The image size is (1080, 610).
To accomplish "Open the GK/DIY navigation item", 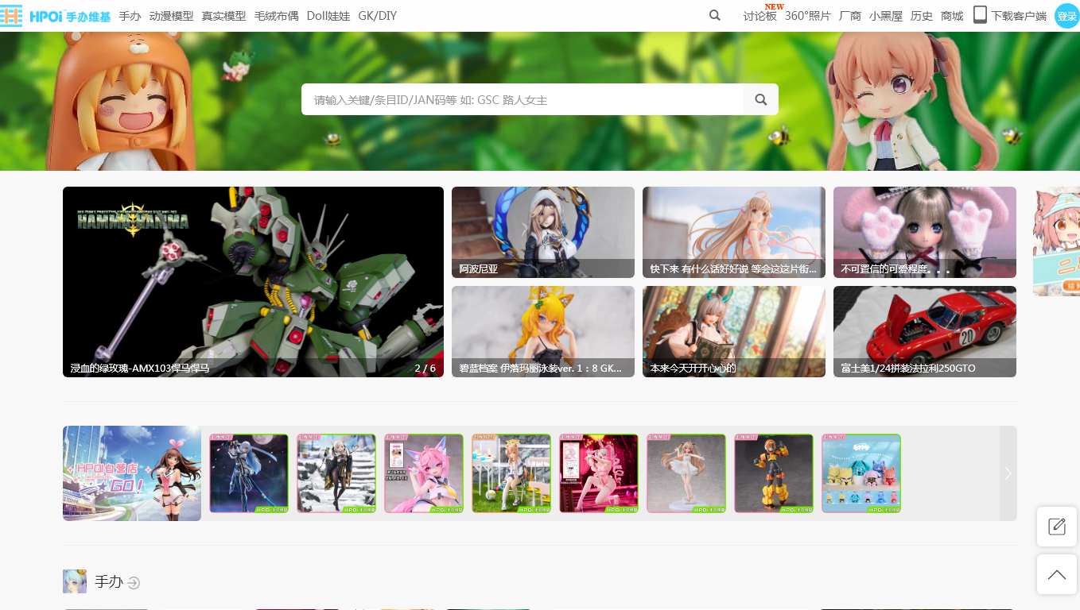I will pos(378,16).
